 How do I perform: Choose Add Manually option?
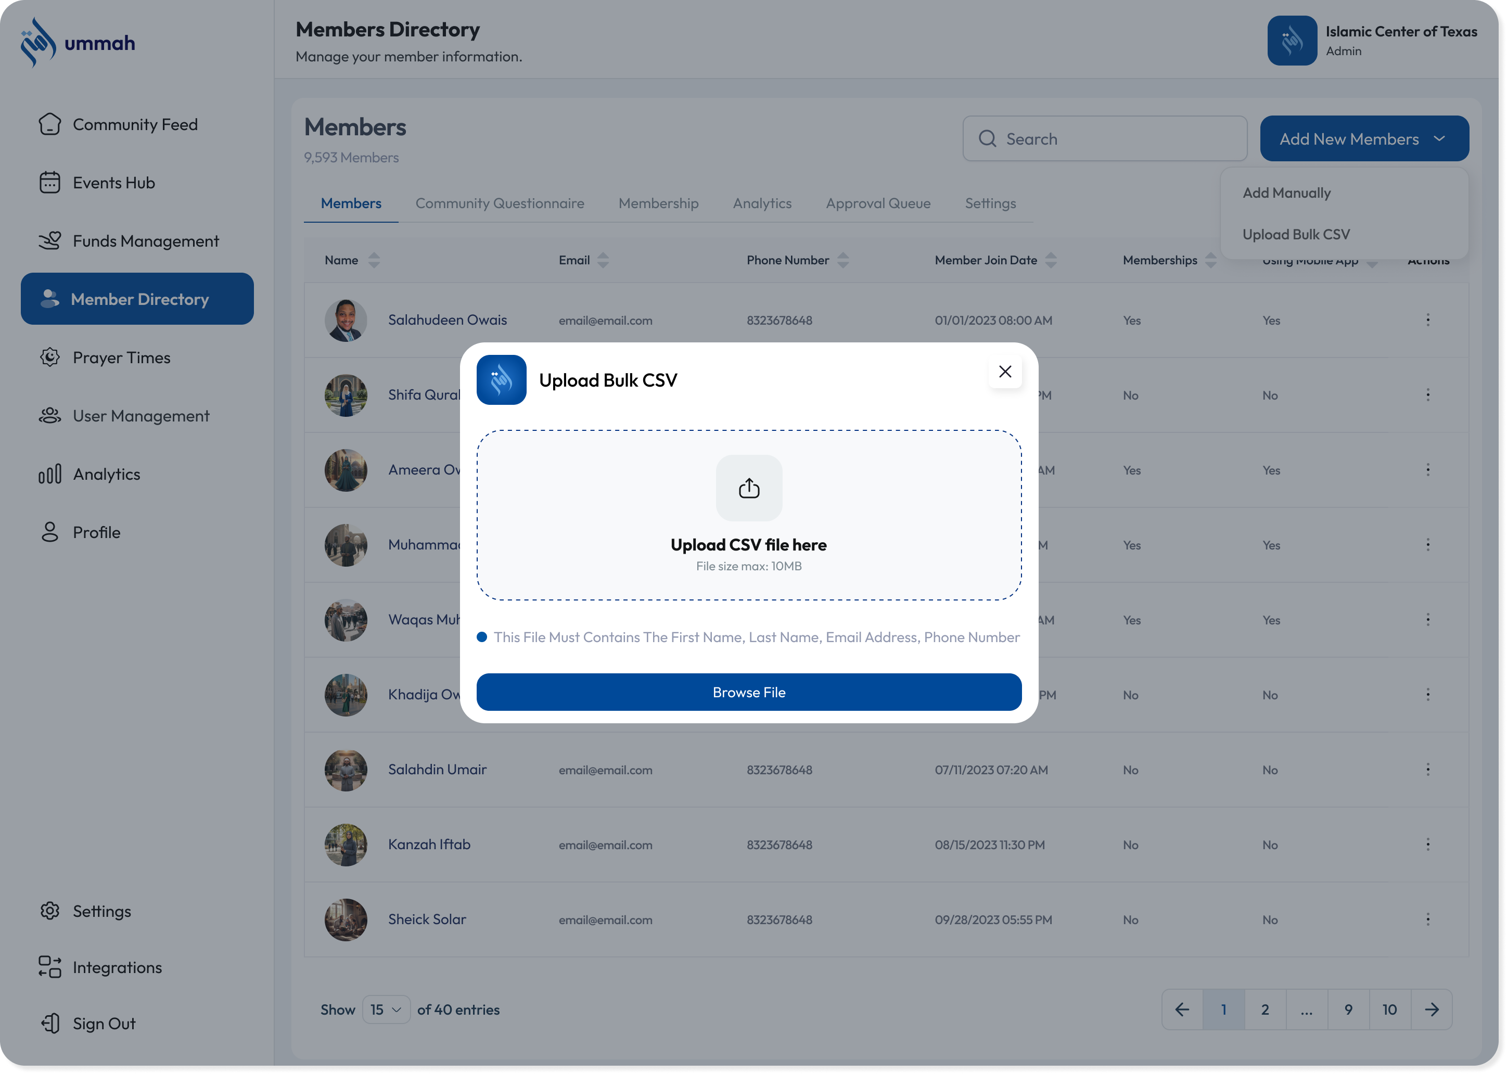point(1287,193)
